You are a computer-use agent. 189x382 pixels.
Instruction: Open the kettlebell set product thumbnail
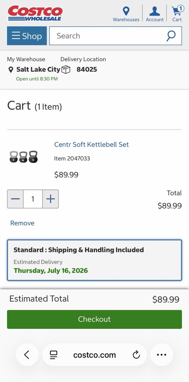coord(24,157)
